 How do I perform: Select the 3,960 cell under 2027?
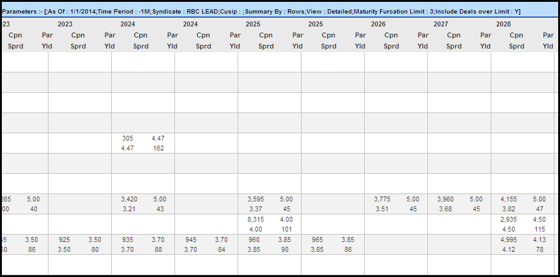445,199
